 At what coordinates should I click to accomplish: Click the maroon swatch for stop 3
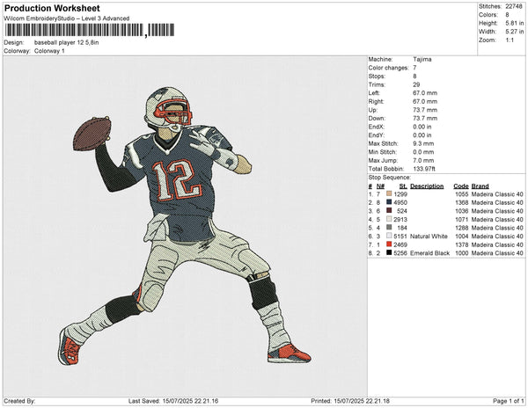(x=389, y=210)
